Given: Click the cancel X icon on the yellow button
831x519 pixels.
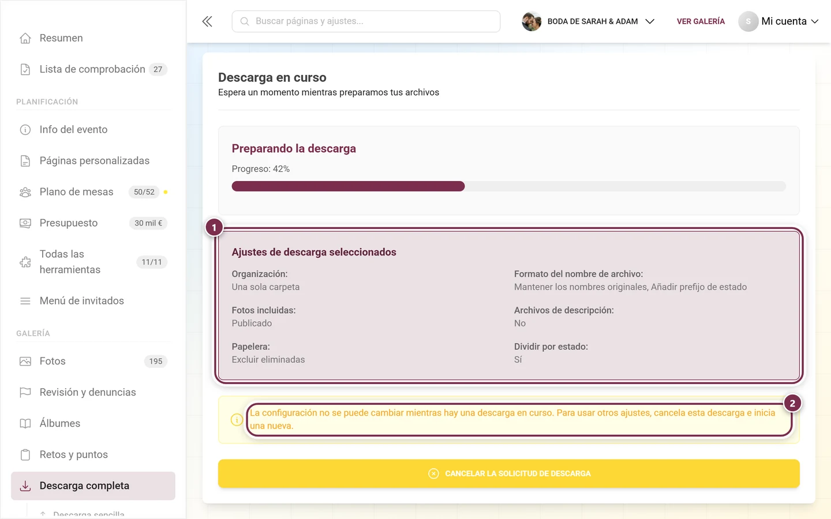Looking at the screenshot, I should point(434,473).
